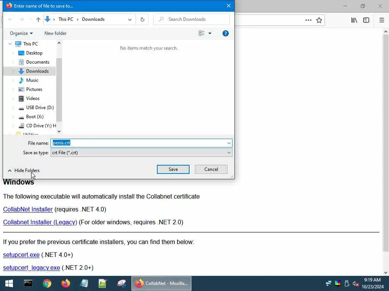Select Videos in the folder tree
The width and height of the screenshot is (389, 291).
[x=33, y=99]
